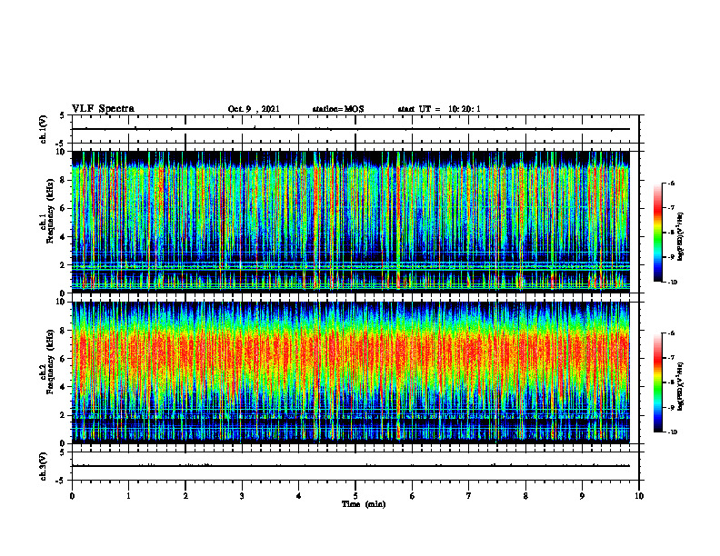
Task: Click the time axis tick label "7"
Action: 469,496
